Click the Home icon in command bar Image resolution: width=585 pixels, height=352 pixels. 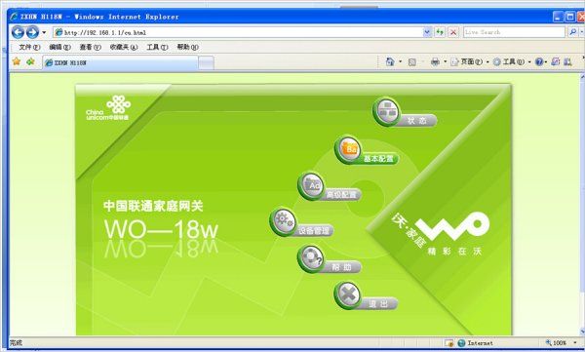389,62
